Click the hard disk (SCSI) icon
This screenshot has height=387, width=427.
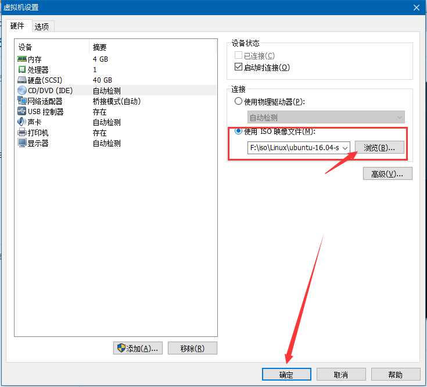click(22, 80)
